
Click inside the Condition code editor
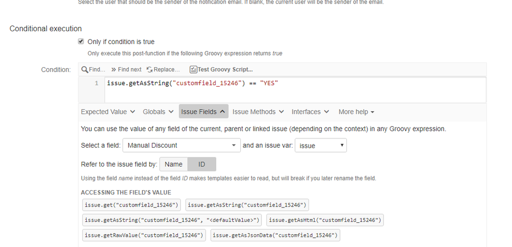tap(295, 90)
